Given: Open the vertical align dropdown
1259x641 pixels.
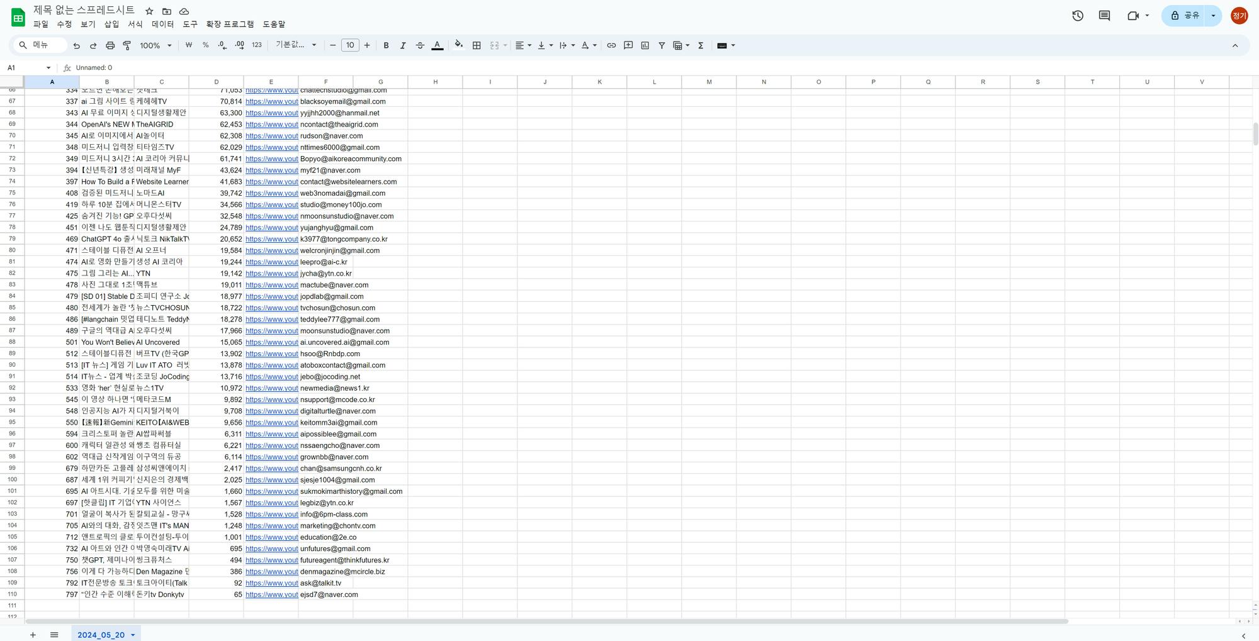Looking at the screenshot, I should 545,45.
